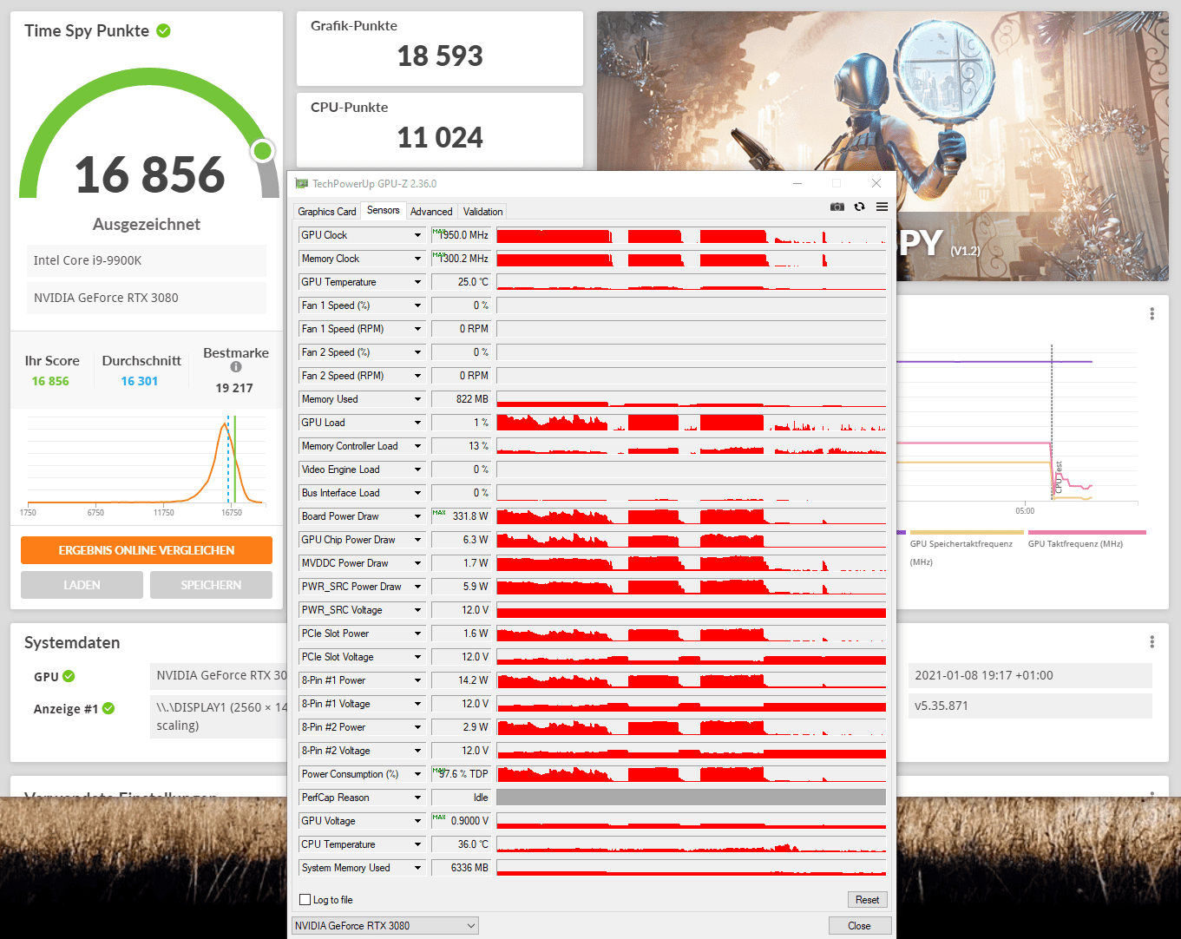Click the Reset button in GPU-Z

click(x=867, y=900)
